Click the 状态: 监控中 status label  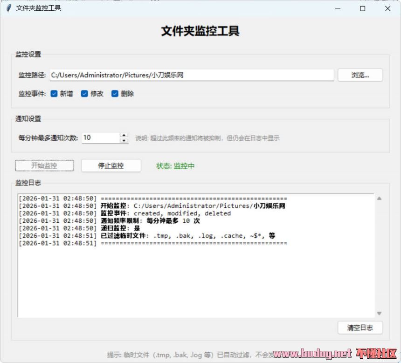pos(175,166)
